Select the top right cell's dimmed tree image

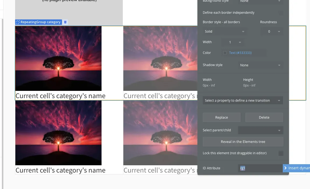click(x=160, y=59)
